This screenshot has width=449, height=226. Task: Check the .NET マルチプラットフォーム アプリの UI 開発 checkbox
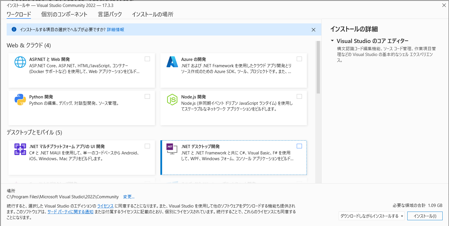pos(147,146)
